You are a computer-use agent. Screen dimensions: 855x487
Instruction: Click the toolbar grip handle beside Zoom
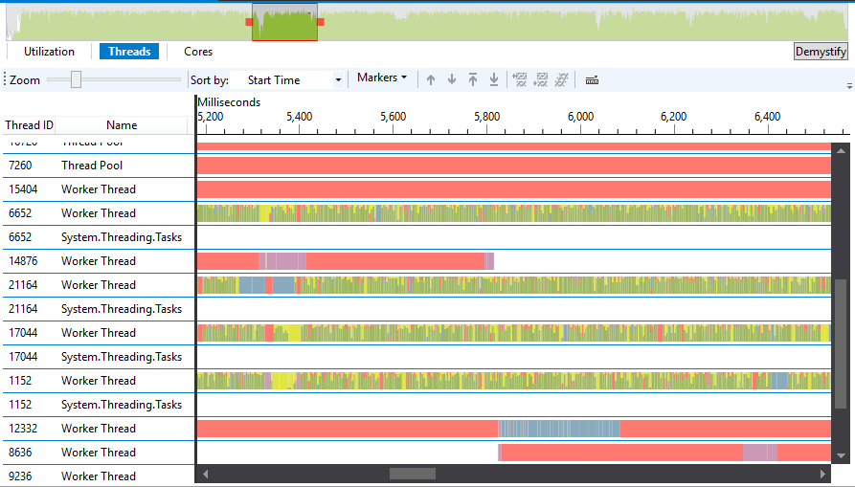pos(5,80)
